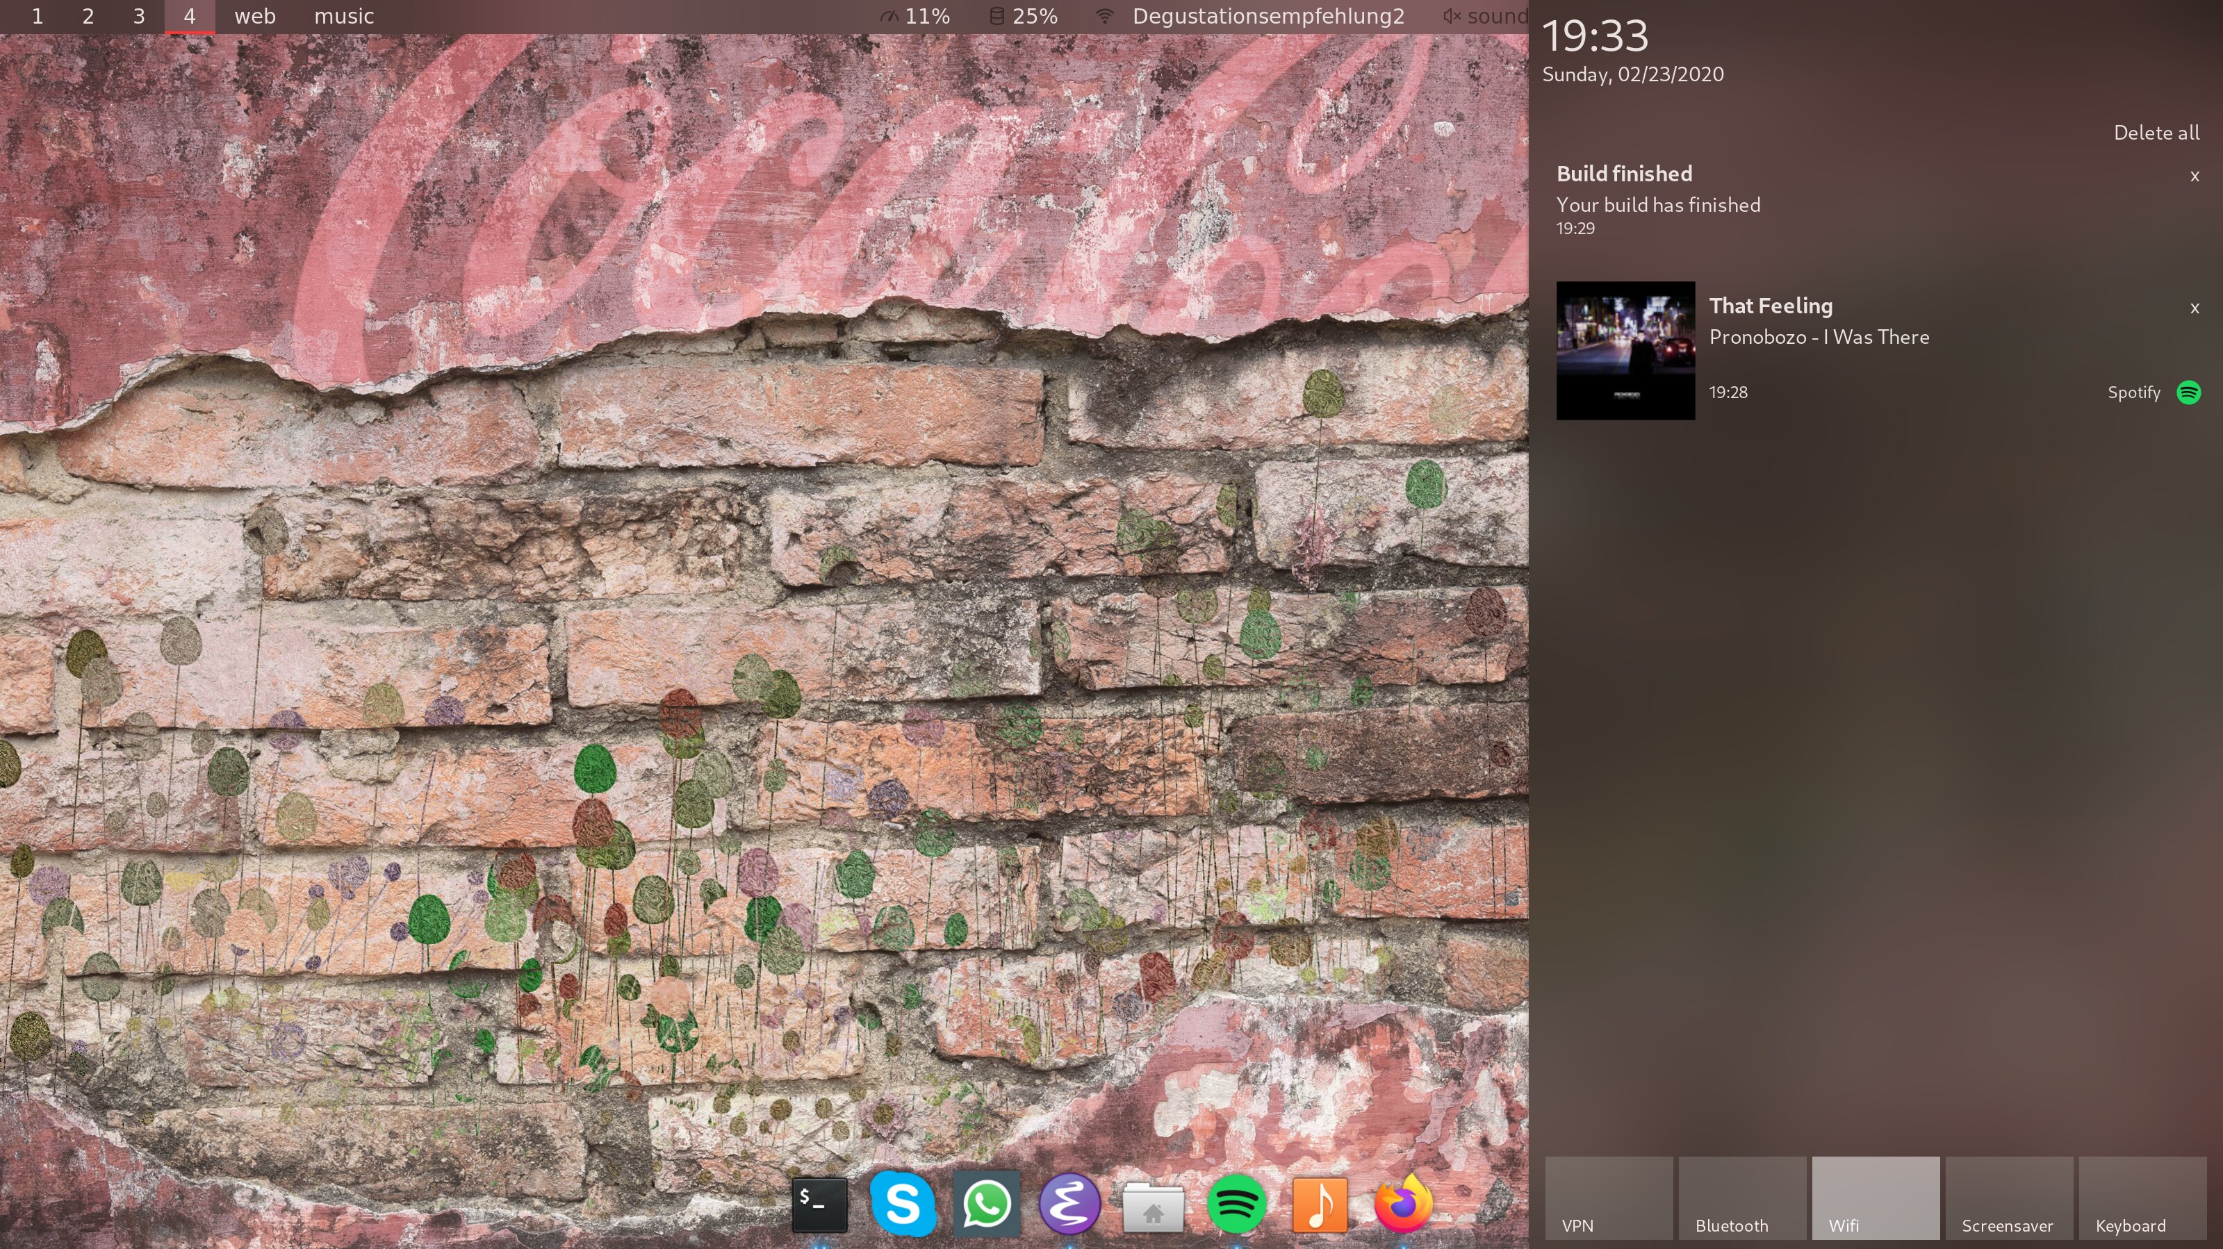Click the Spotify icon in the notification
Image resolution: width=2223 pixels, height=1249 pixels.
pyautogui.click(x=2188, y=392)
